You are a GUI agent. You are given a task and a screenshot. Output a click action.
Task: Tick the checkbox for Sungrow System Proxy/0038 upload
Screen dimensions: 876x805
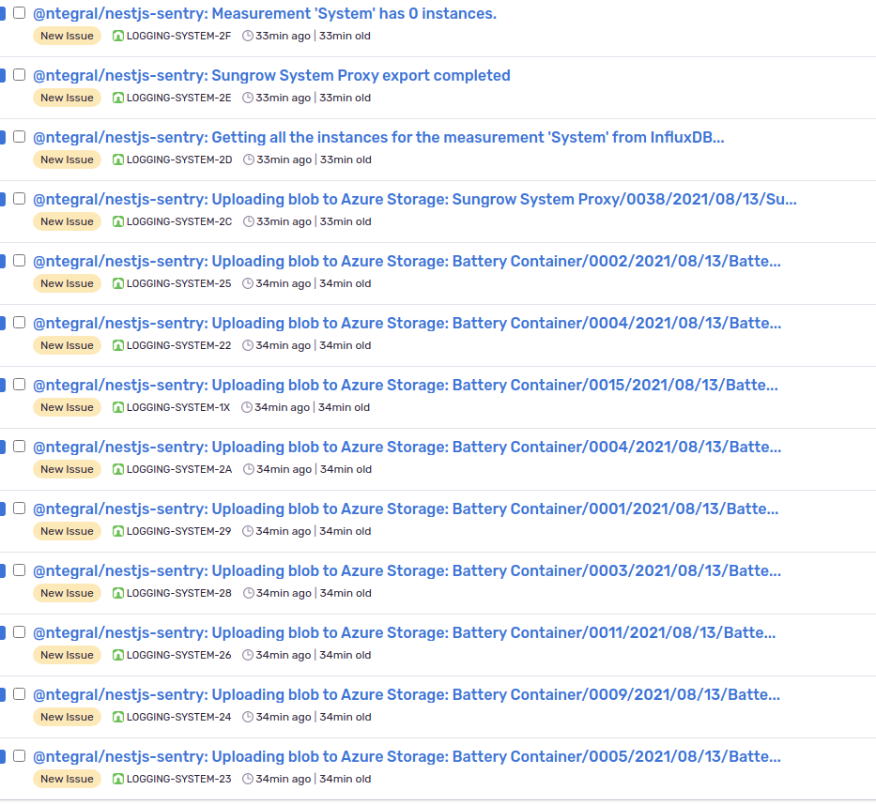20,199
